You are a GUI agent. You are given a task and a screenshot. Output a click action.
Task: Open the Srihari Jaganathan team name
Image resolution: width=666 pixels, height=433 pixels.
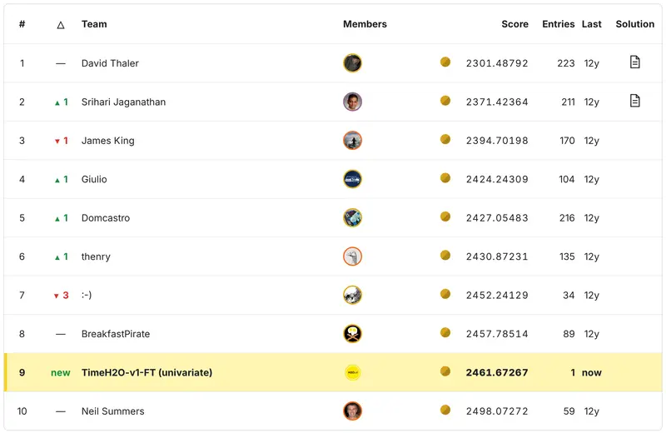pyautogui.click(x=123, y=102)
